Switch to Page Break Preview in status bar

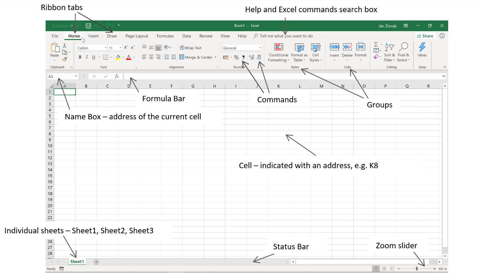tap(392, 269)
